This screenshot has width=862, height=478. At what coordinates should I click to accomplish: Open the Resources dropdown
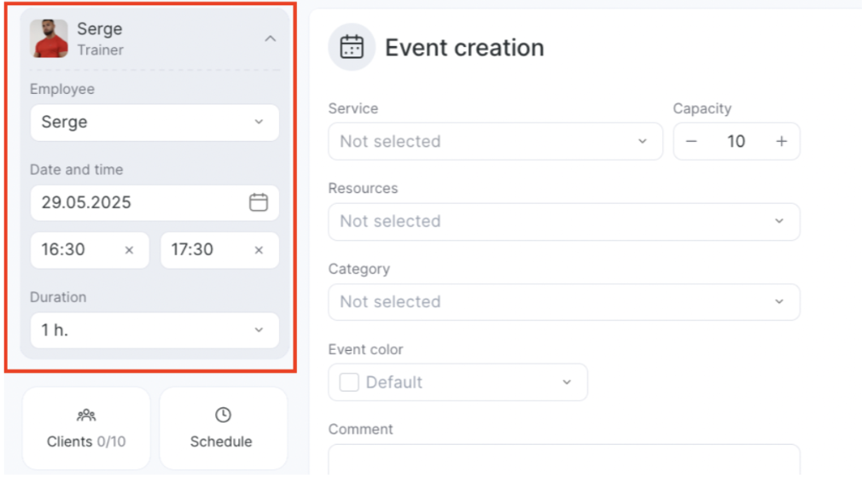564,222
